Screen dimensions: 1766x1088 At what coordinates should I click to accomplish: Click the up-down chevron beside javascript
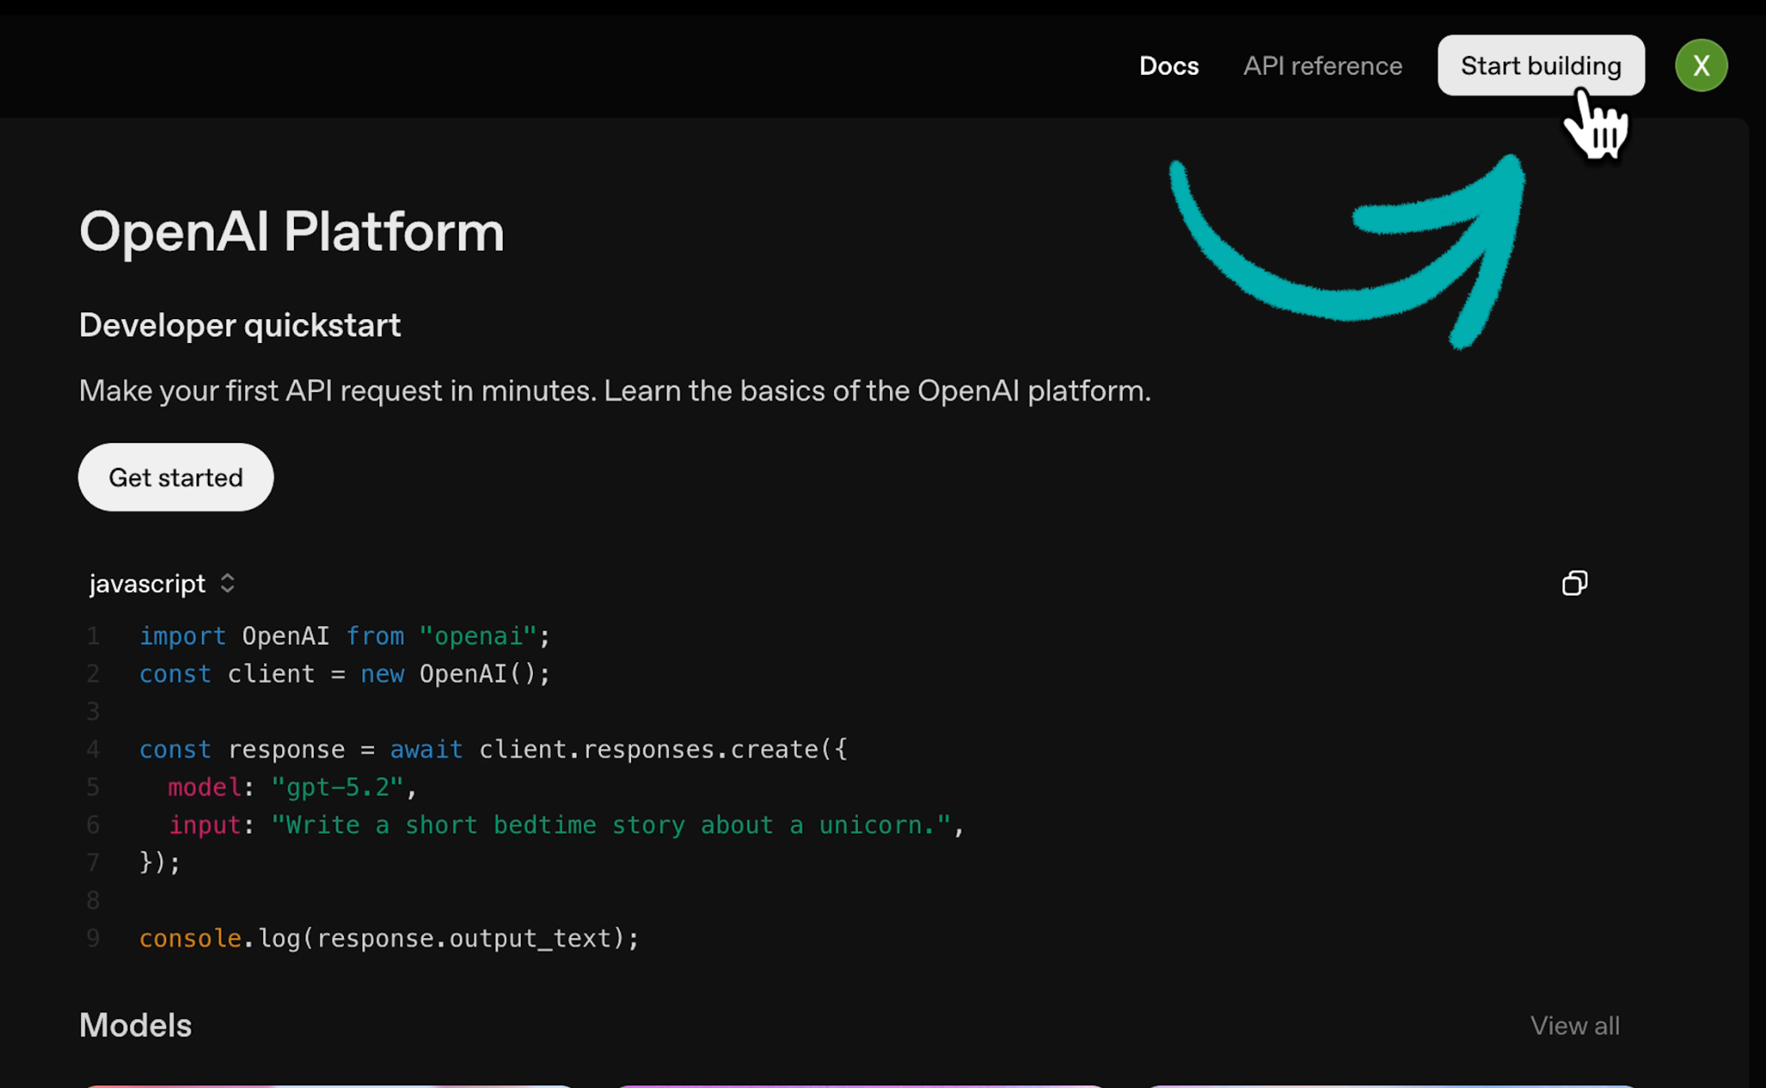pos(228,584)
